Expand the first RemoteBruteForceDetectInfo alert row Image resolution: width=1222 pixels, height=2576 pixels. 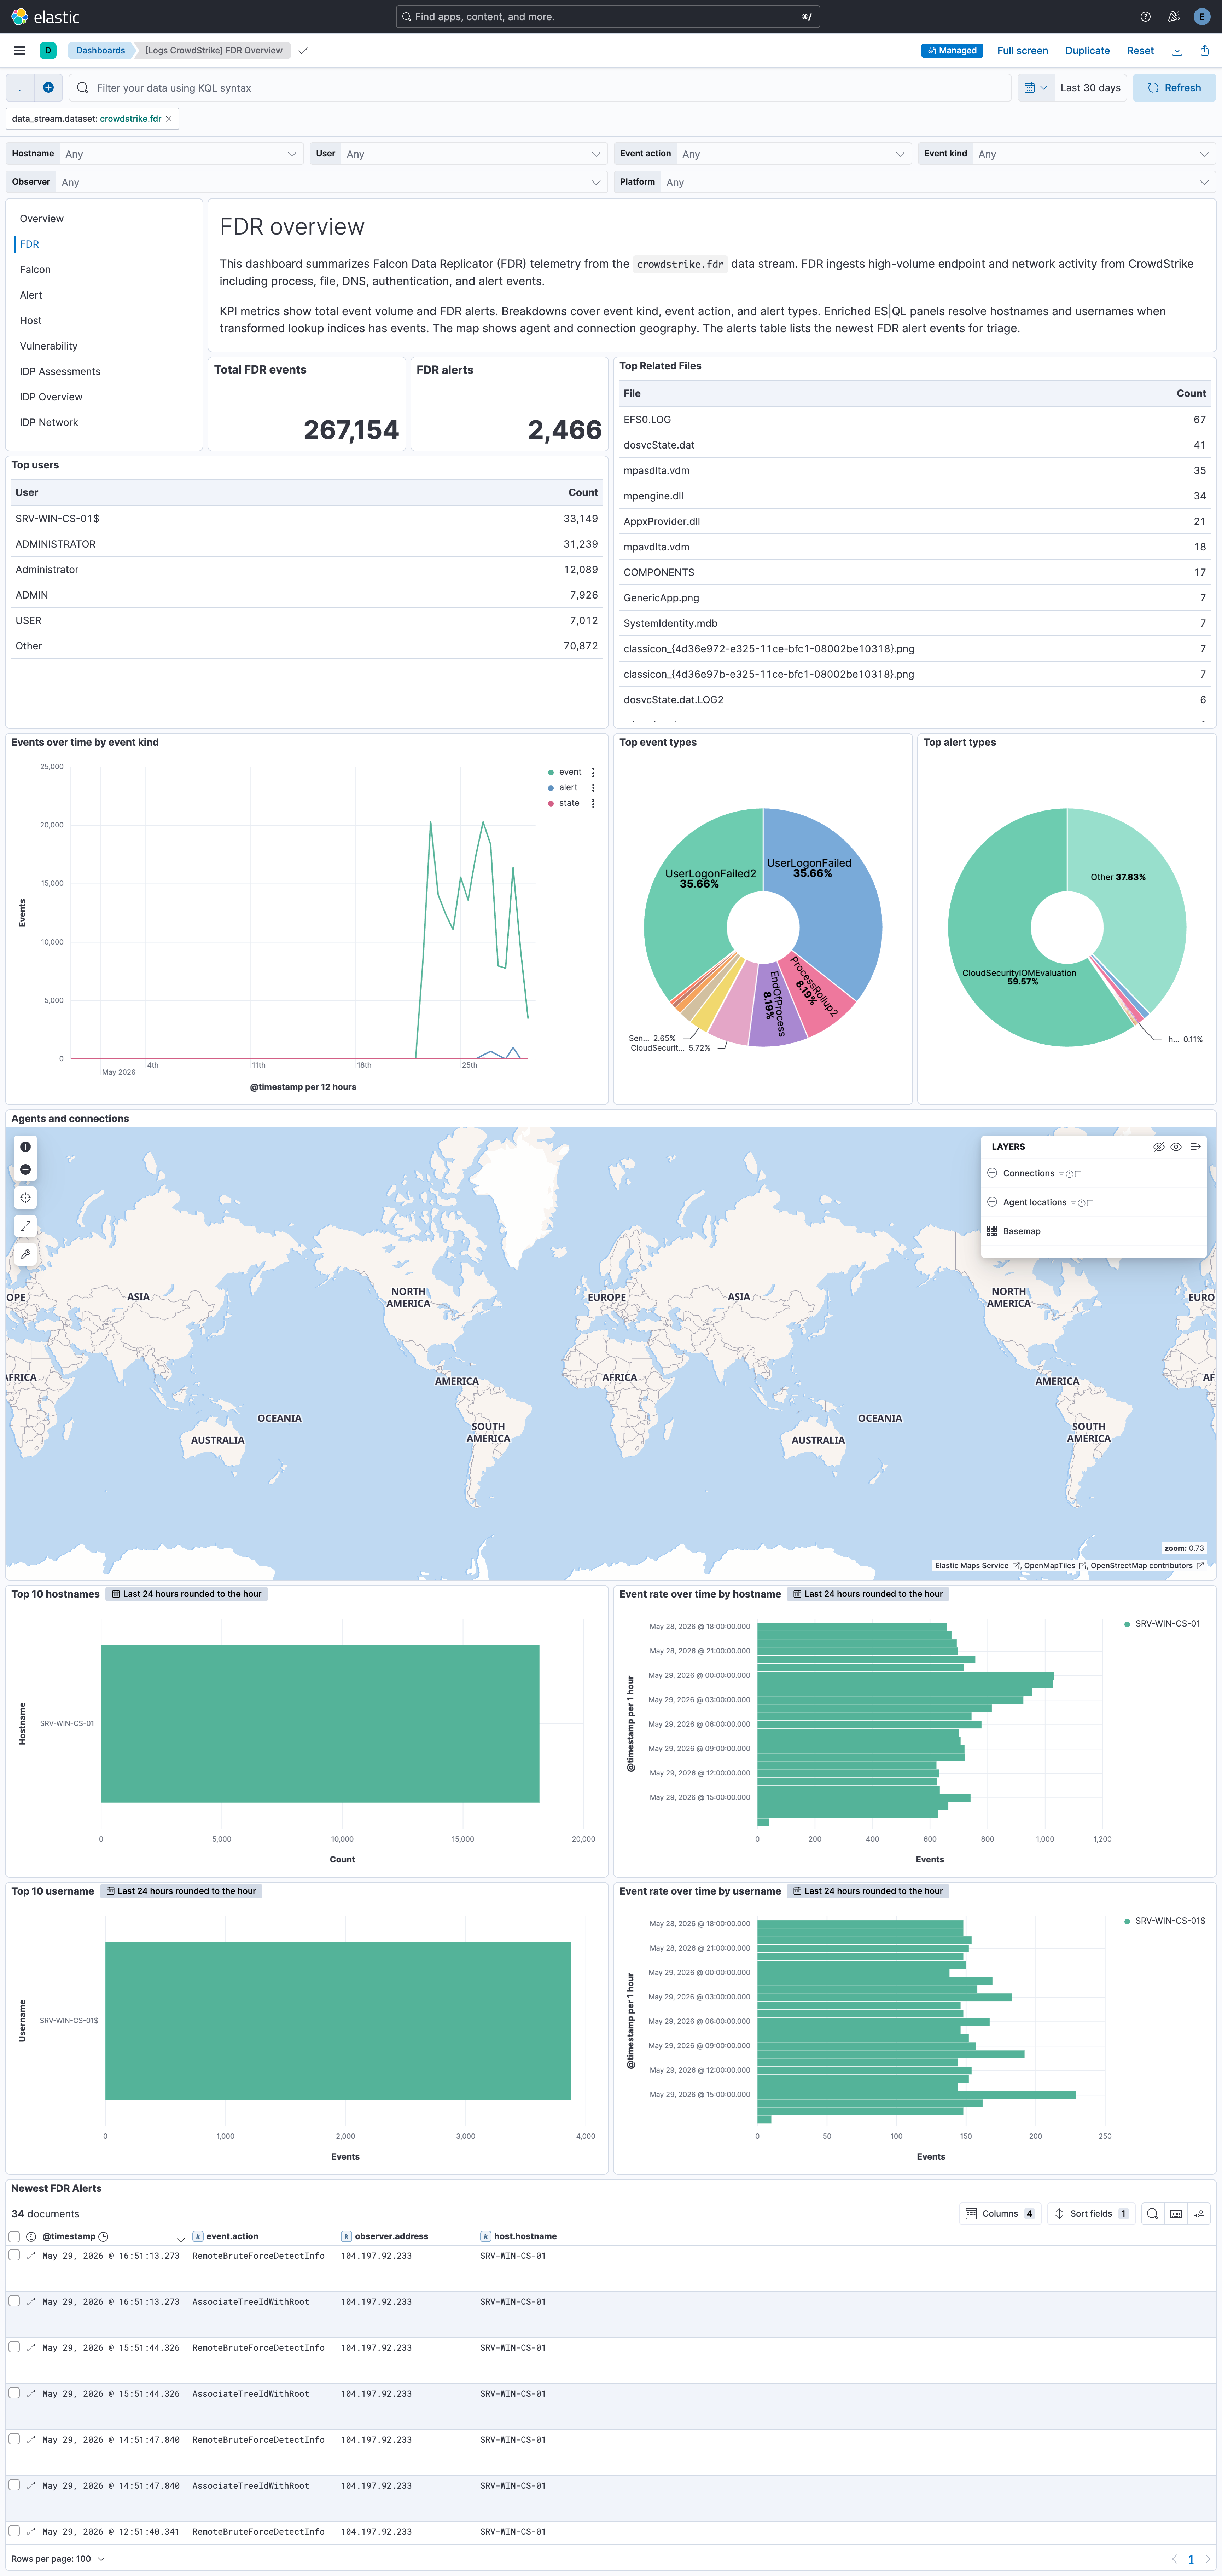pyautogui.click(x=31, y=2255)
